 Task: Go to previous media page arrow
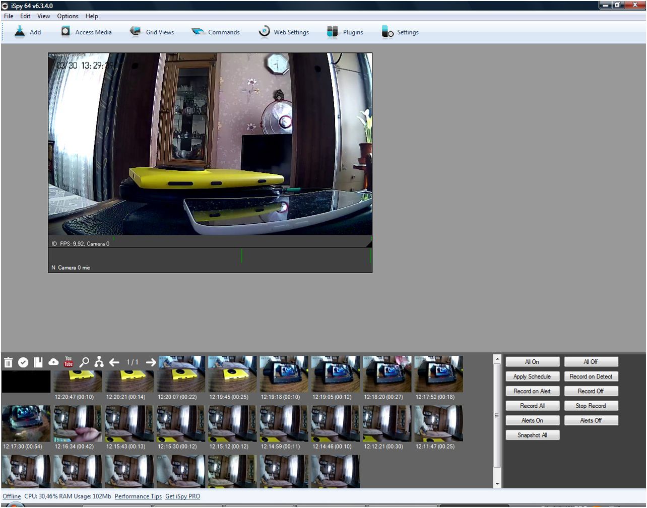[114, 362]
